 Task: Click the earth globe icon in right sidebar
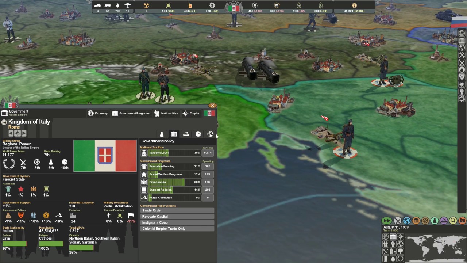tap(462, 48)
